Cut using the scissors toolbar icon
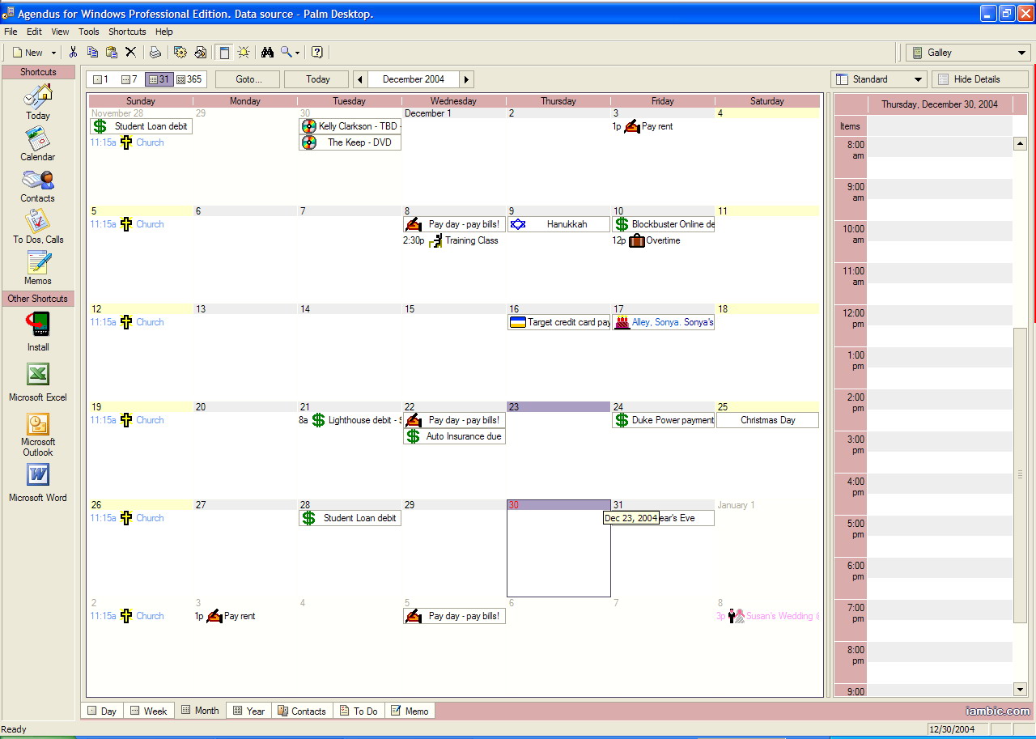The image size is (1036, 739). pyautogui.click(x=70, y=52)
